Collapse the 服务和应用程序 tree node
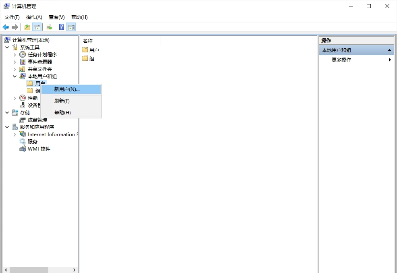The width and height of the screenshot is (397, 273). [x=7, y=127]
